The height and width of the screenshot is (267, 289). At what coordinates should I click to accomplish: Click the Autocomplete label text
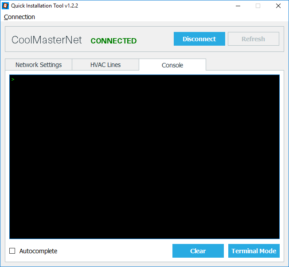coord(38,251)
